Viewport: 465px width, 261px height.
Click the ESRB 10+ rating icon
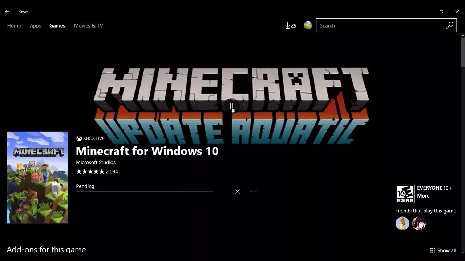(405, 194)
